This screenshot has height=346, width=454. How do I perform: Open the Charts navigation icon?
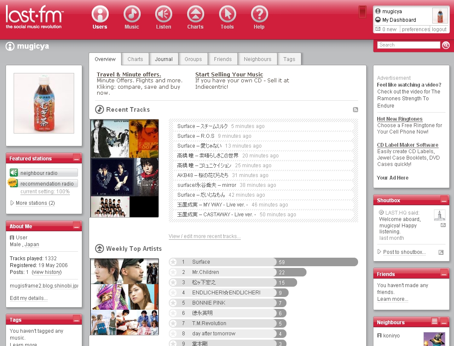pyautogui.click(x=195, y=14)
